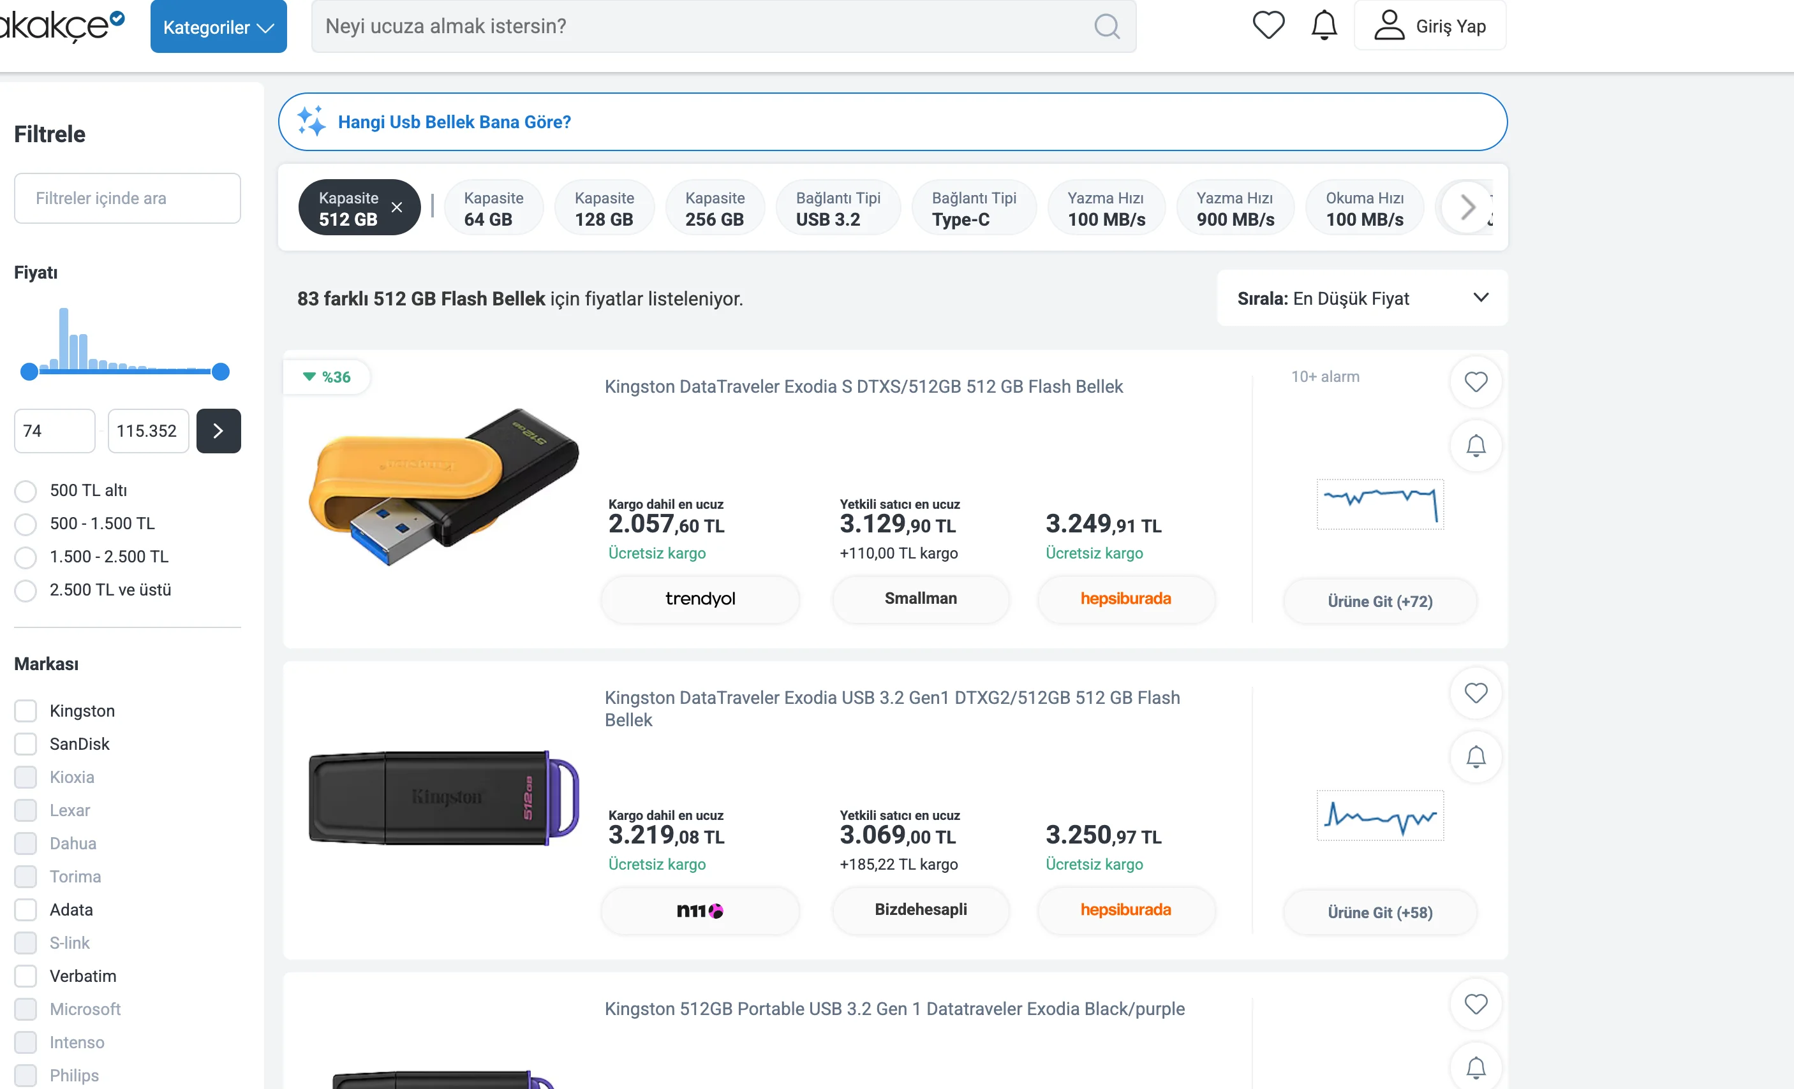The width and height of the screenshot is (1794, 1089).
Task: Choose the Bağlantı Tipi Type-C chip
Action: [x=974, y=208]
